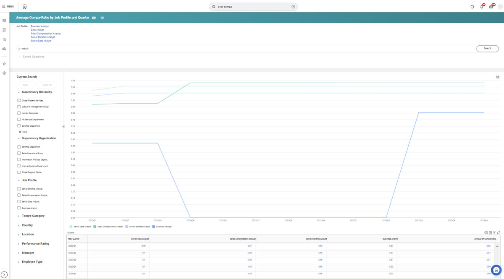The width and height of the screenshot is (504, 279).
Task: Open the hamburger MENU
Action: coord(8,7)
